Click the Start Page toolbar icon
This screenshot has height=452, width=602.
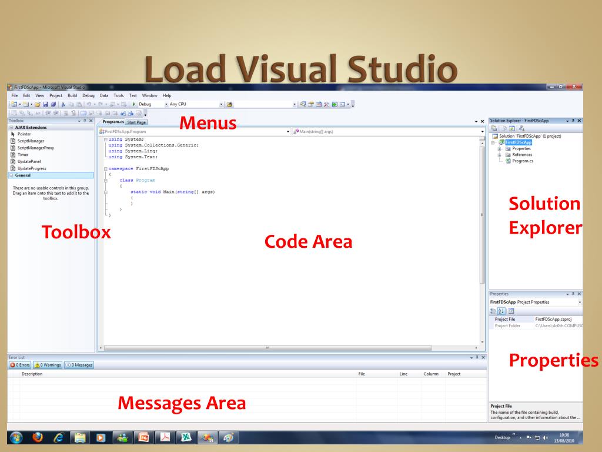coord(335,104)
